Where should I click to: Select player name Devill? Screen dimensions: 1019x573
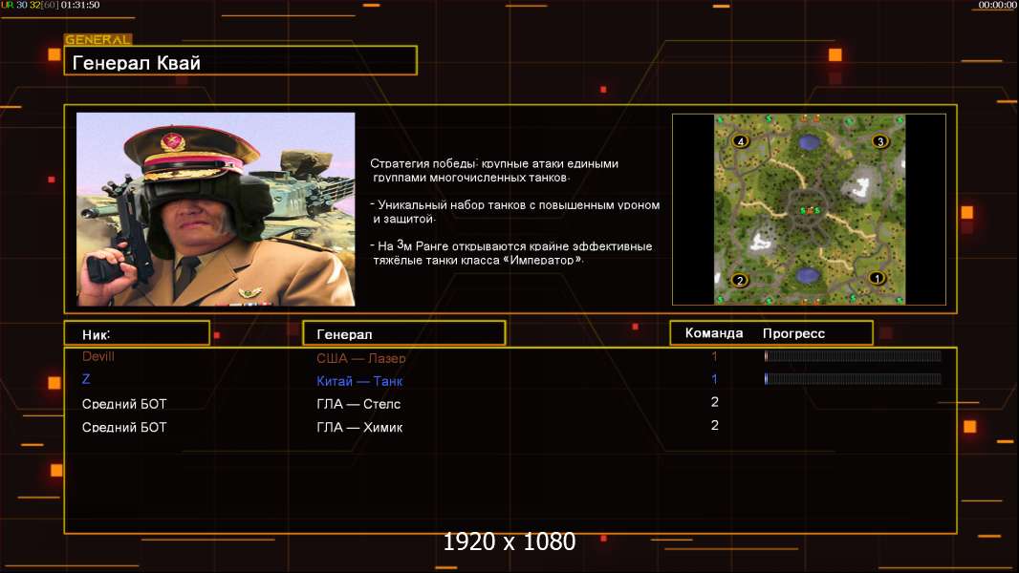[x=98, y=356]
